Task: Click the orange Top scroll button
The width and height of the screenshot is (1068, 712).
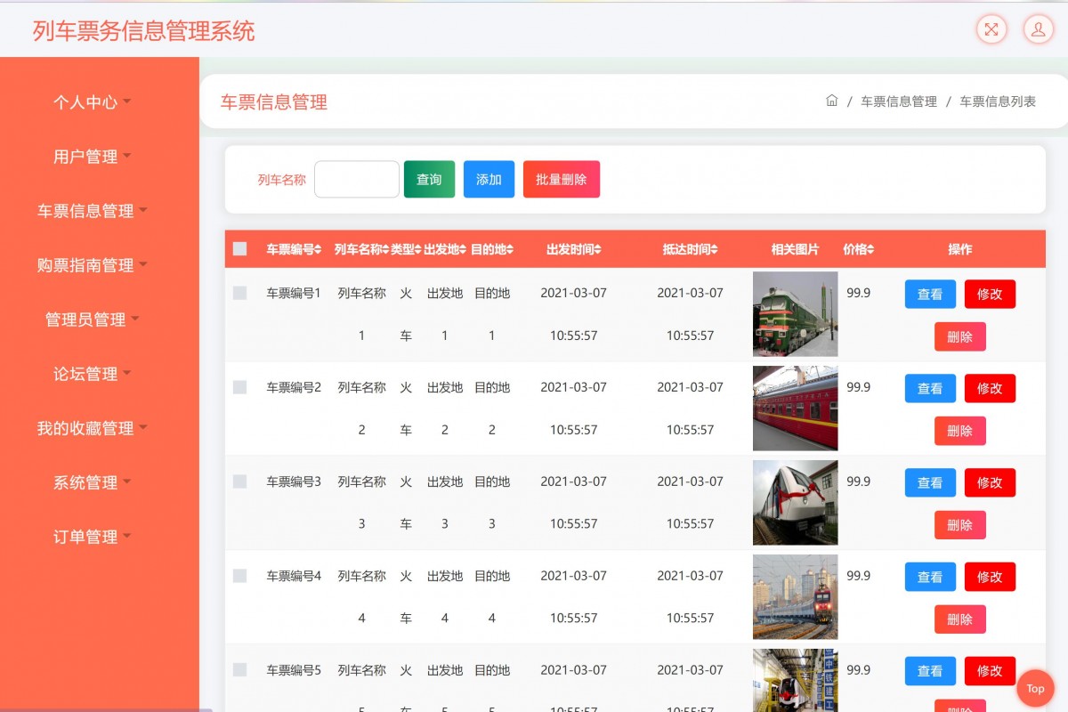Action: [1035, 688]
